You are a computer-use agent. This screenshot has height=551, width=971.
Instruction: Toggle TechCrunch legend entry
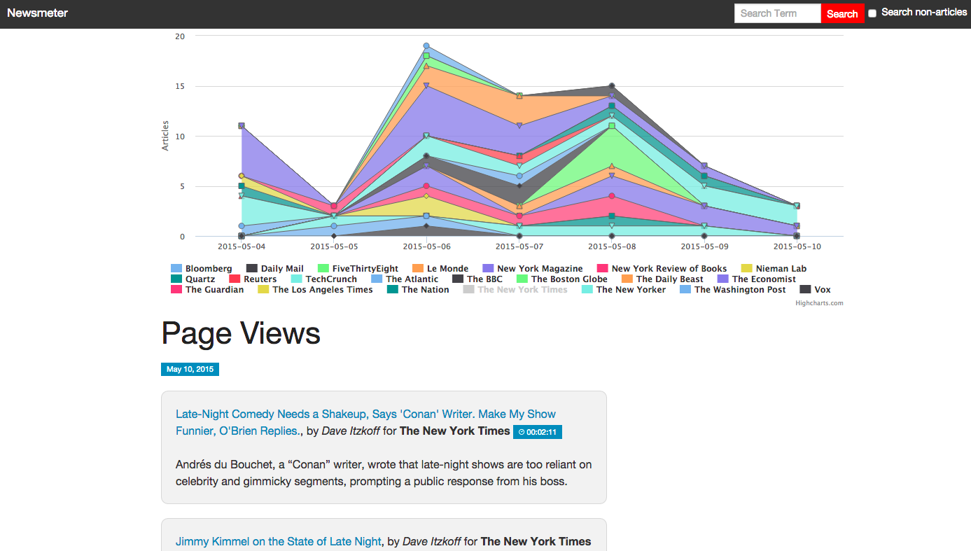click(324, 279)
